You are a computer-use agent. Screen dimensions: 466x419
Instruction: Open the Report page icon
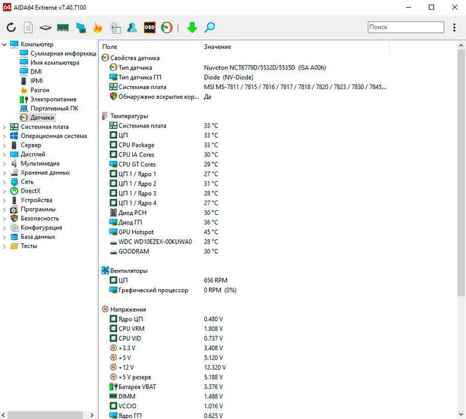pyautogui.click(x=28, y=28)
